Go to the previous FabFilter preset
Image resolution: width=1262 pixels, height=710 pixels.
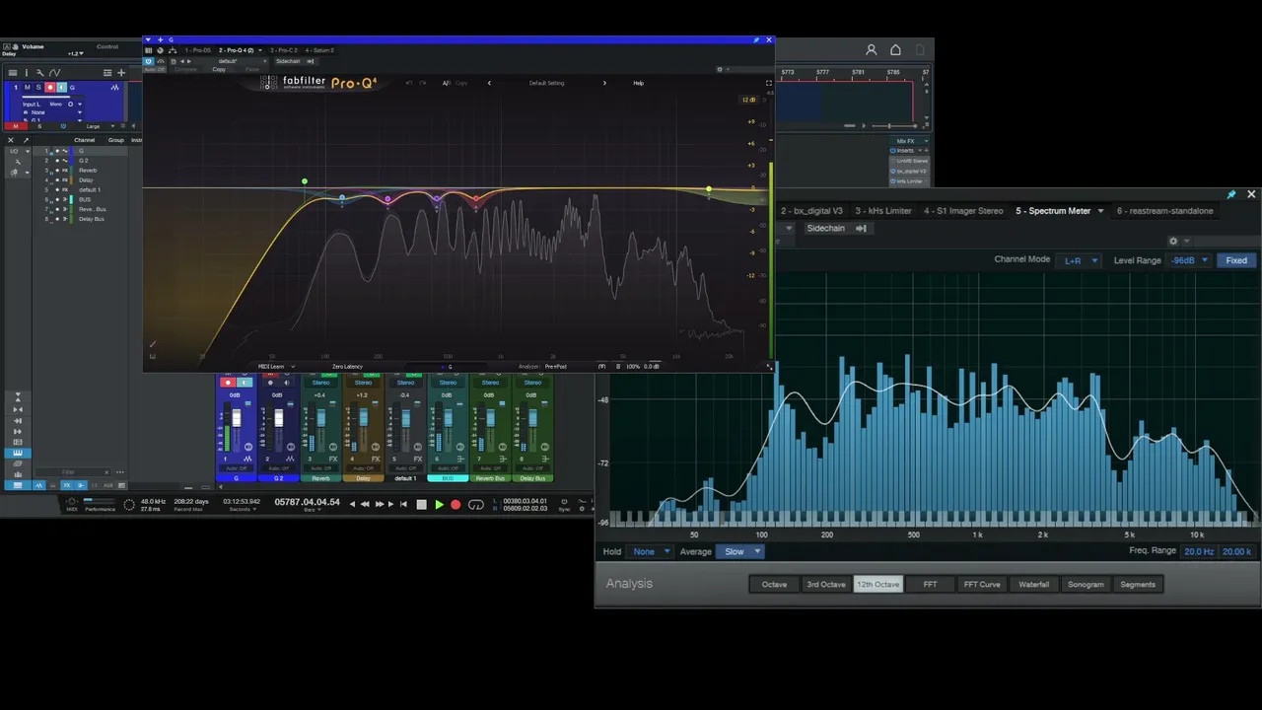489,83
